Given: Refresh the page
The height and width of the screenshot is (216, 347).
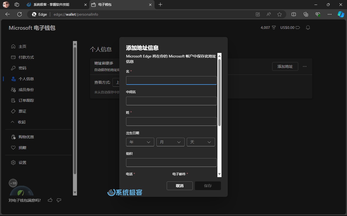Looking at the screenshot, I should pos(19,14).
